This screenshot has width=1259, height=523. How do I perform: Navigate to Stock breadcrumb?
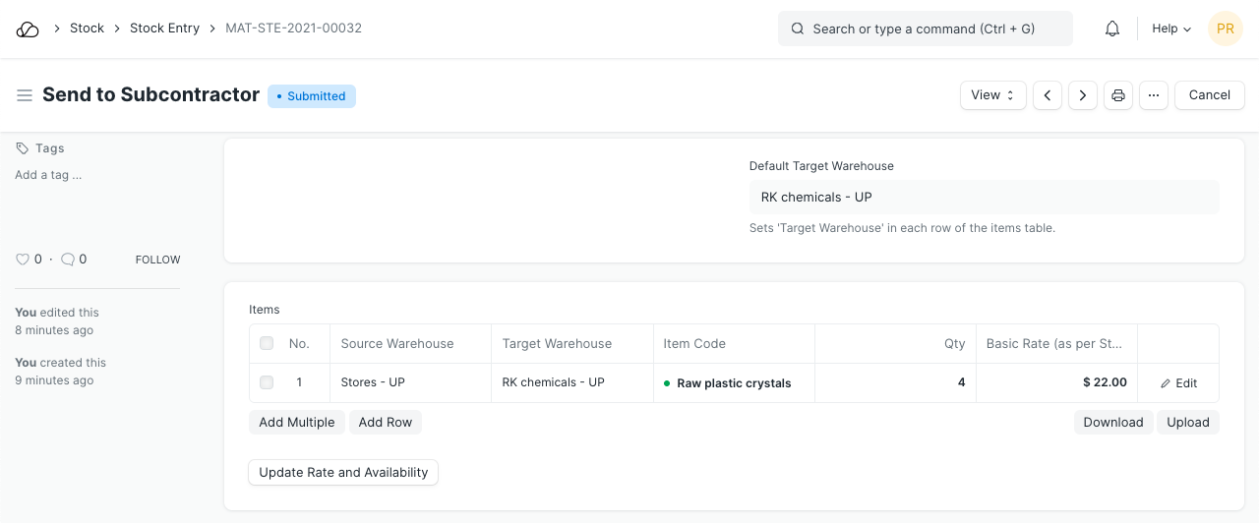(87, 29)
